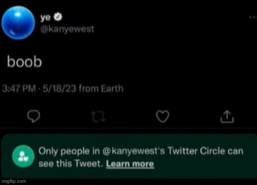Click the ye display name
Image resolution: width=257 pixels, height=185 pixels.
(45, 17)
